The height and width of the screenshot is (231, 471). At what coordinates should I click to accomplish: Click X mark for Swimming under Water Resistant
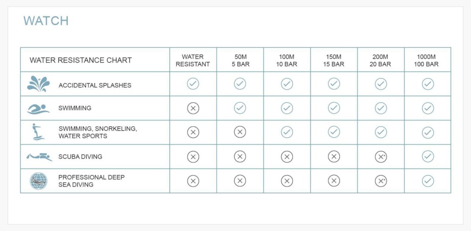pyautogui.click(x=193, y=108)
